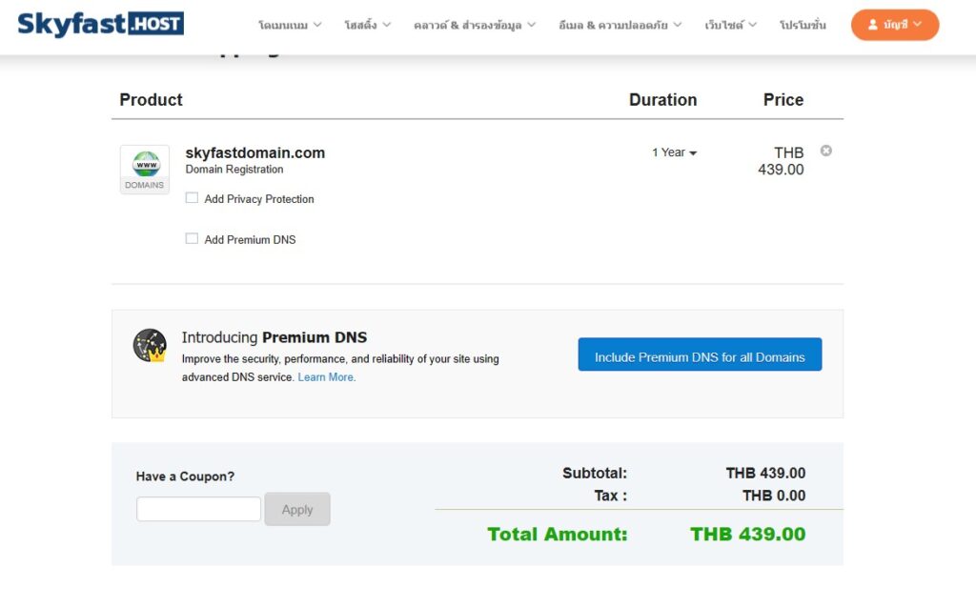Open the โดเมนเนม menu
This screenshot has width=976, height=608.
tap(290, 25)
